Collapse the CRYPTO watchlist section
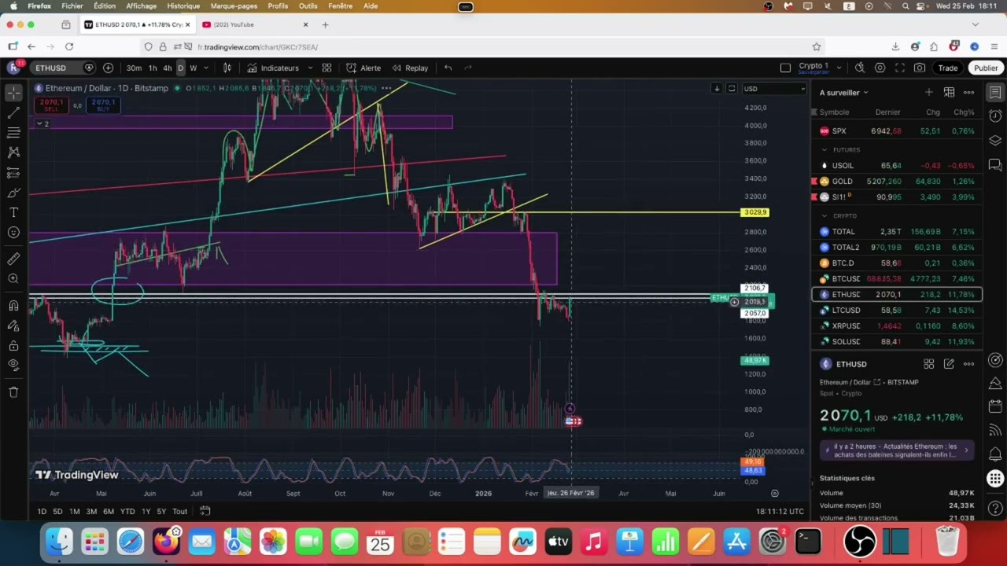 [824, 215]
